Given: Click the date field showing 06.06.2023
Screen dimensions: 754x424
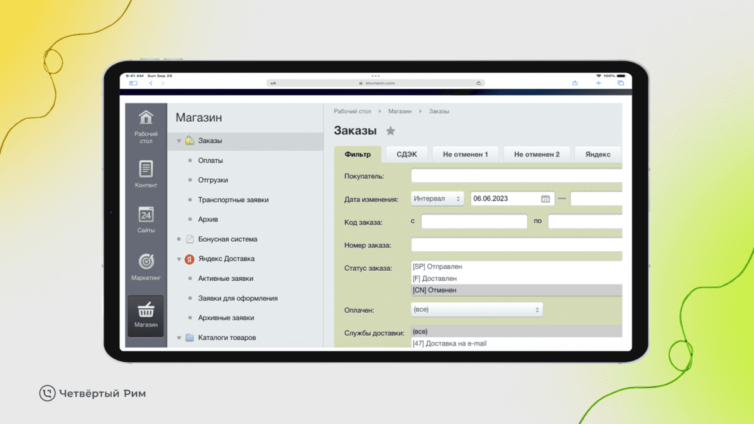Looking at the screenshot, I should tap(512, 198).
